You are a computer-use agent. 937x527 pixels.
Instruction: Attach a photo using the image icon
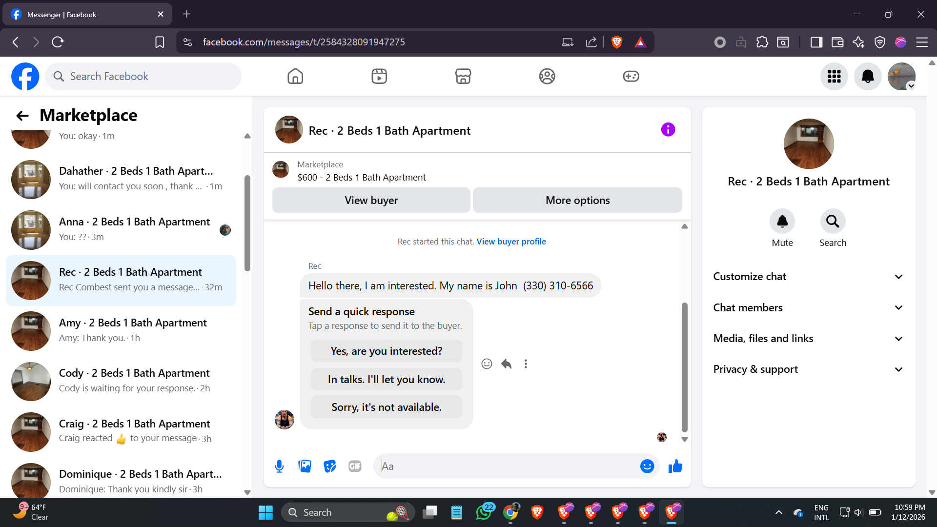pyautogui.click(x=305, y=466)
